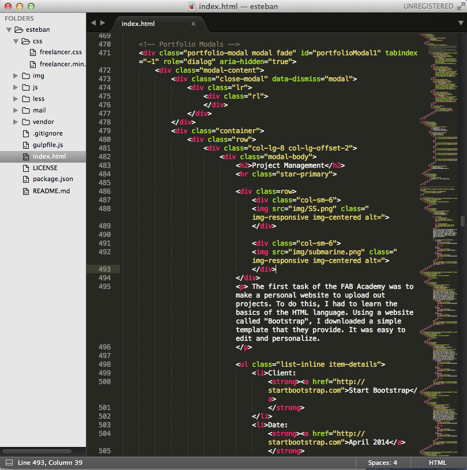This screenshot has width=467, height=470.
Task: Click the folder icon beside less
Action: (26, 99)
